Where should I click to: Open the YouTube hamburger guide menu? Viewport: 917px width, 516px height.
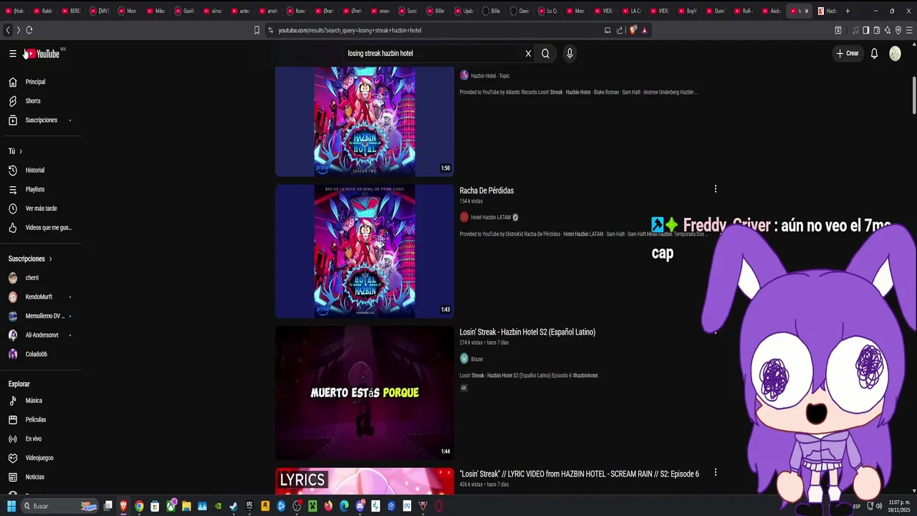[12, 54]
